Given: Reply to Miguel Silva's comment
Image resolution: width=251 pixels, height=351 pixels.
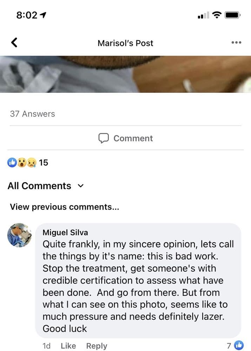Looking at the screenshot, I should [97, 346].
